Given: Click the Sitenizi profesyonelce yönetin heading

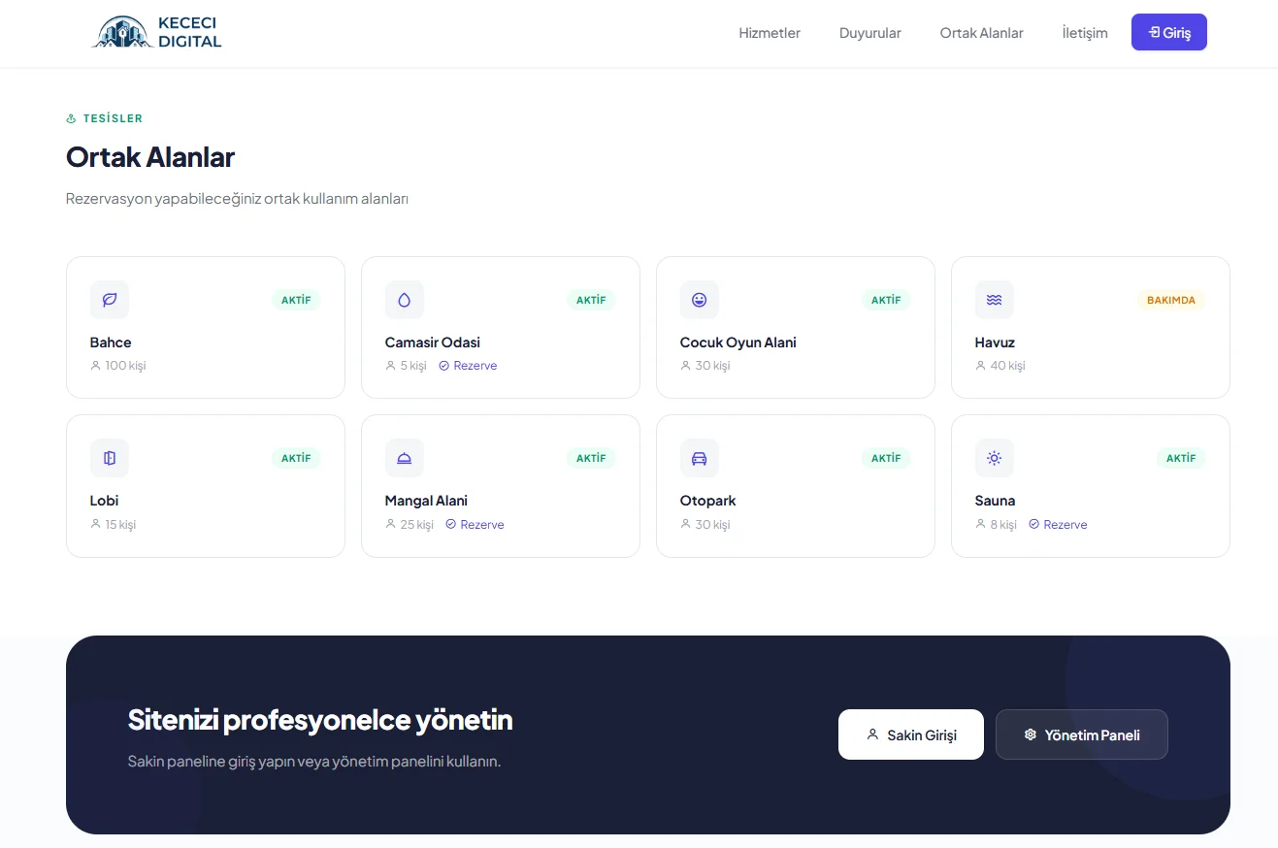Looking at the screenshot, I should 320,720.
